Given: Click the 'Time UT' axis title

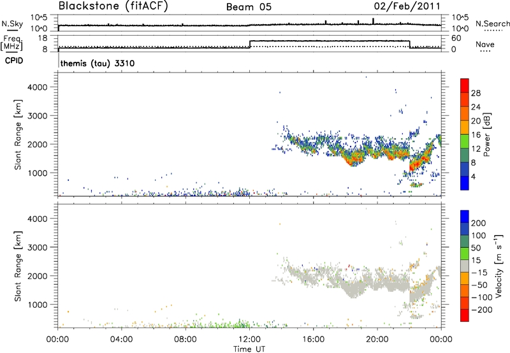Looking at the screenshot, I should [x=249, y=349].
